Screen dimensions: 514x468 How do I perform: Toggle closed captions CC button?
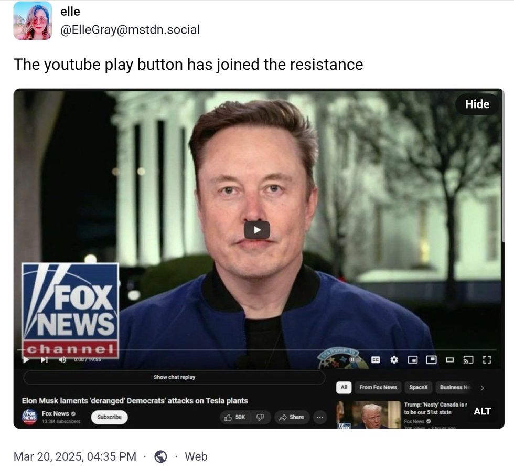376,360
